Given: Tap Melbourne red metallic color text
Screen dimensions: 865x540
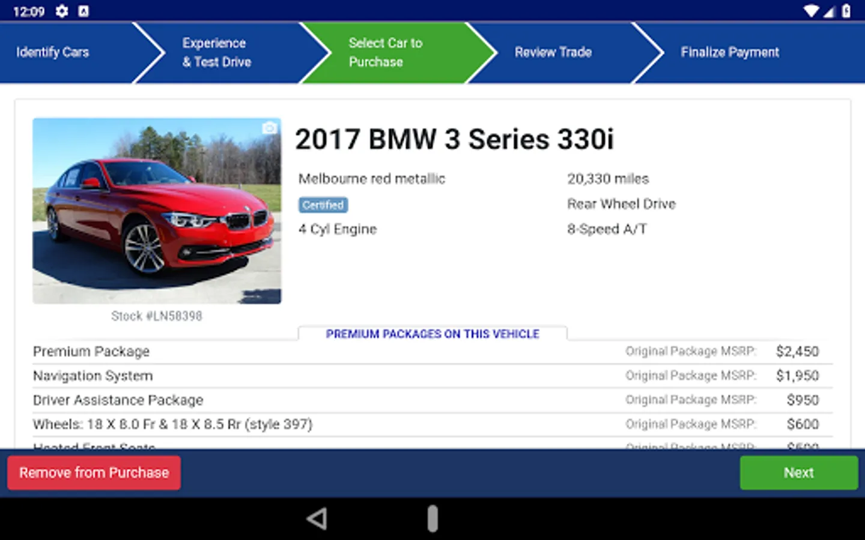Looking at the screenshot, I should click(x=372, y=179).
